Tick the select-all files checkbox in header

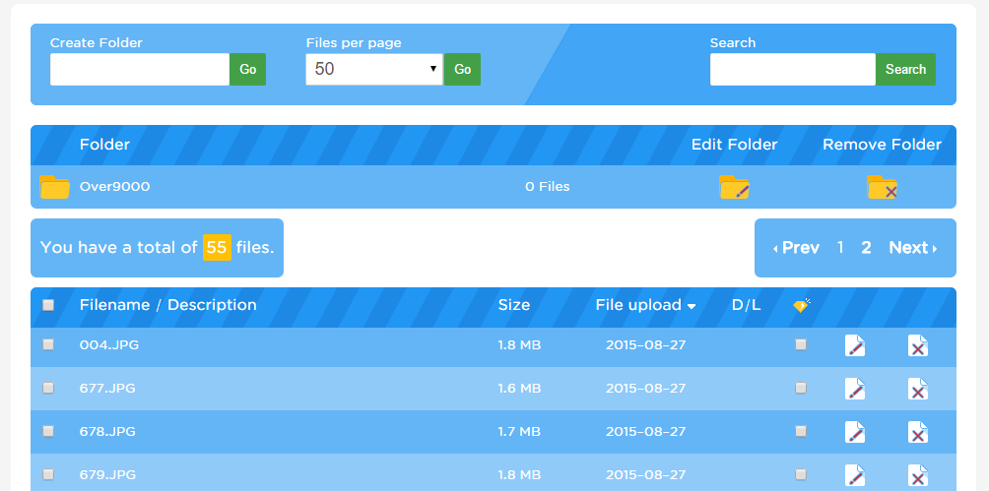click(48, 305)
